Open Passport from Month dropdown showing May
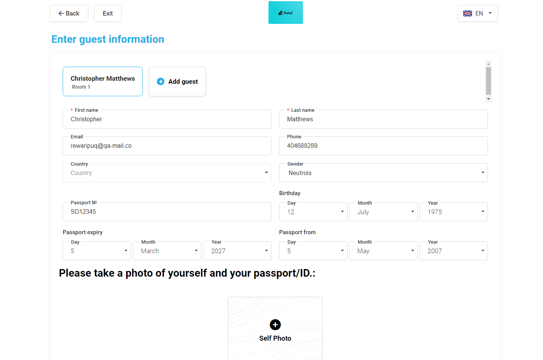543x360 pixels. [384, 251]
